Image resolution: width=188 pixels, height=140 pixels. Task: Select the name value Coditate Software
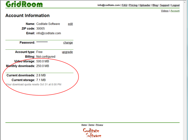coord(48,24)
